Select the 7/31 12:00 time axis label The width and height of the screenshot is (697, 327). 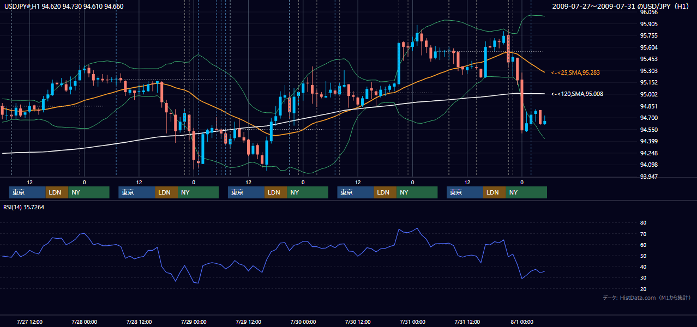click(467, 322)
